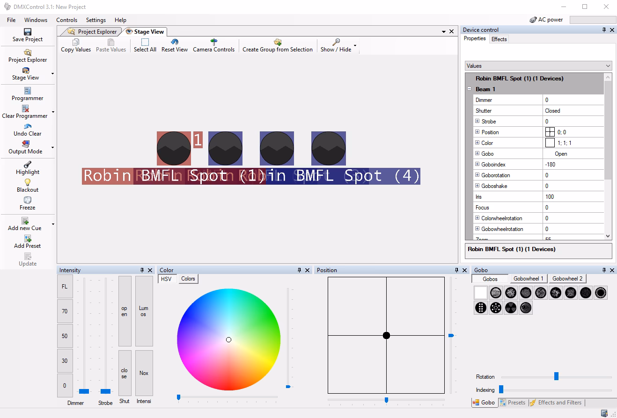Toggle Freeze output
The image size is (617, 418).
27,203
